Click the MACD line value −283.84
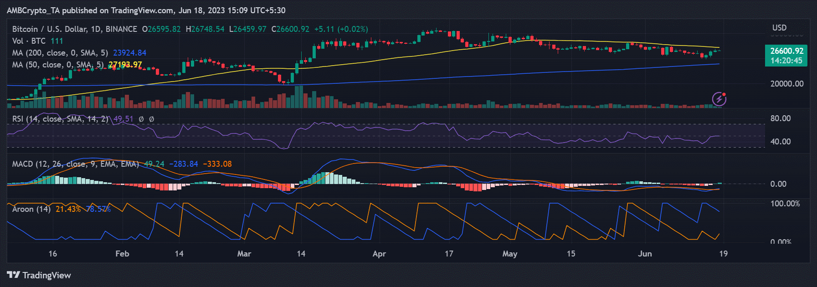 coord(184,164)
